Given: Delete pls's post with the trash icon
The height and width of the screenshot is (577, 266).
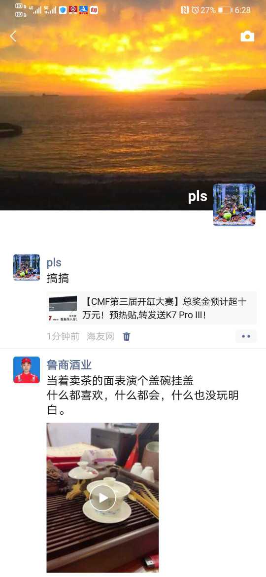Looking at the screenshot, I should coord(127,336).
